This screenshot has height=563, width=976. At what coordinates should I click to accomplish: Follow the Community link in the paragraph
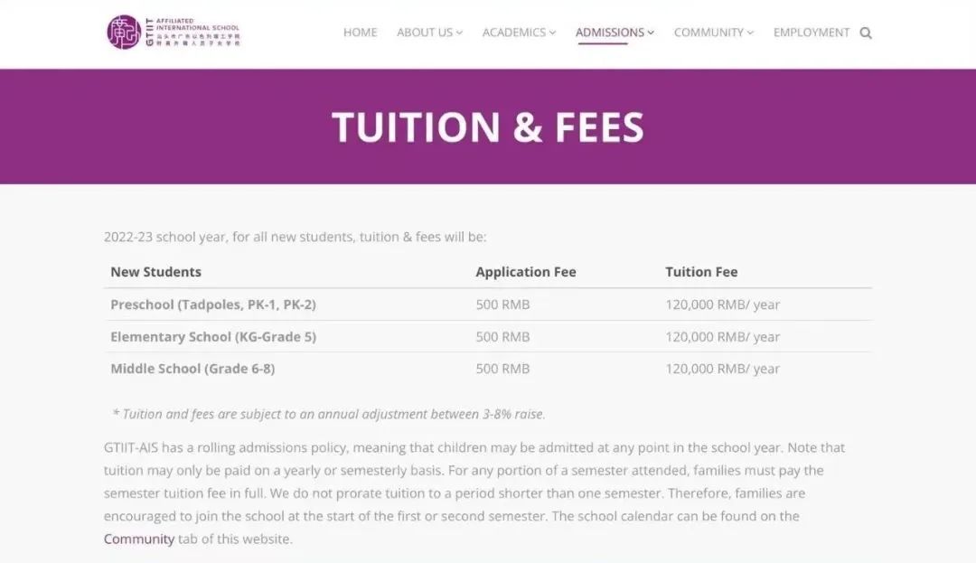point(138,539)
